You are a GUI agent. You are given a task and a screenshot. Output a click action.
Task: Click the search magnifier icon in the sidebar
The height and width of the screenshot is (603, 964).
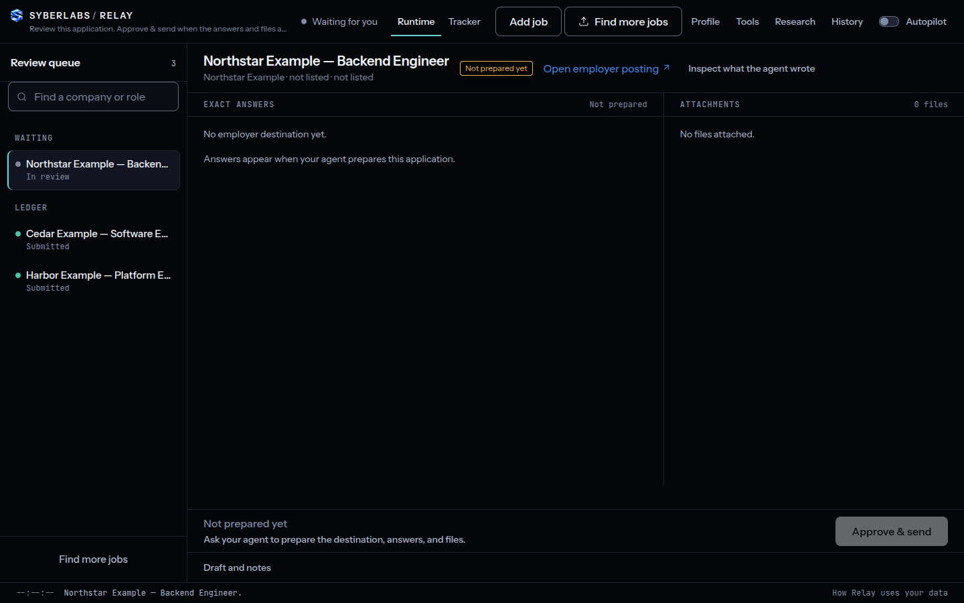(x=22, y=97)
